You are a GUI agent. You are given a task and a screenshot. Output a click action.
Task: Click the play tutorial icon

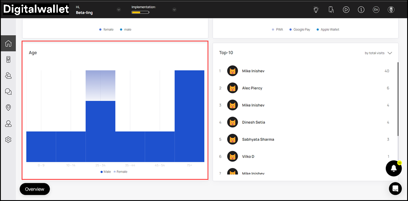point(346,10)
